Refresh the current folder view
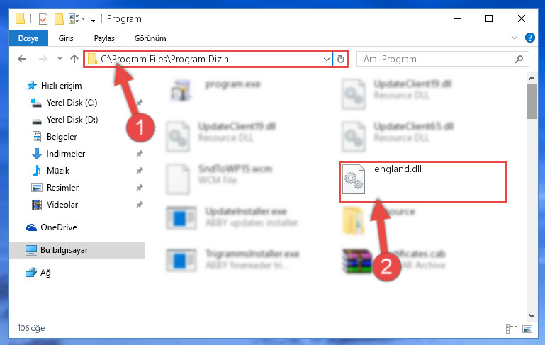Screen dimensions: 545x345 tap(341, 60)
